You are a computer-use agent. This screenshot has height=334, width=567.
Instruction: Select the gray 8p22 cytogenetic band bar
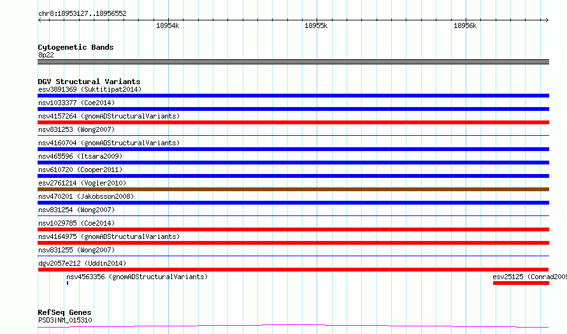(293, 62)
